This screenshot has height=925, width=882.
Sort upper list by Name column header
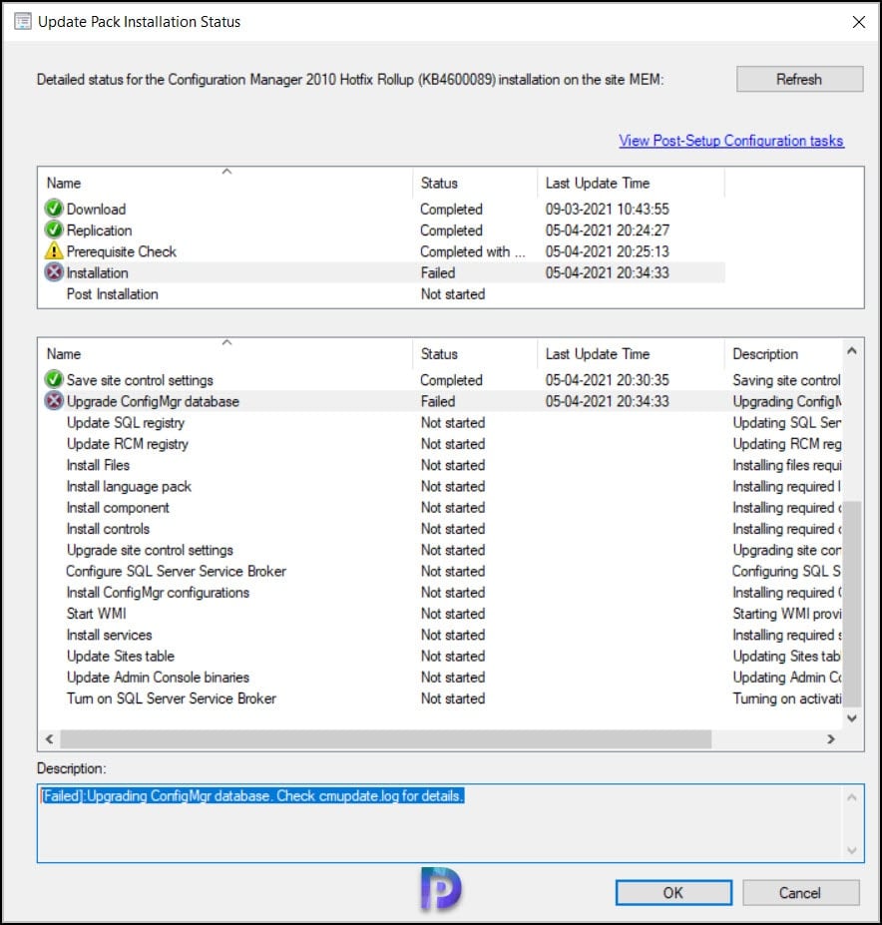tap(225, 183)
